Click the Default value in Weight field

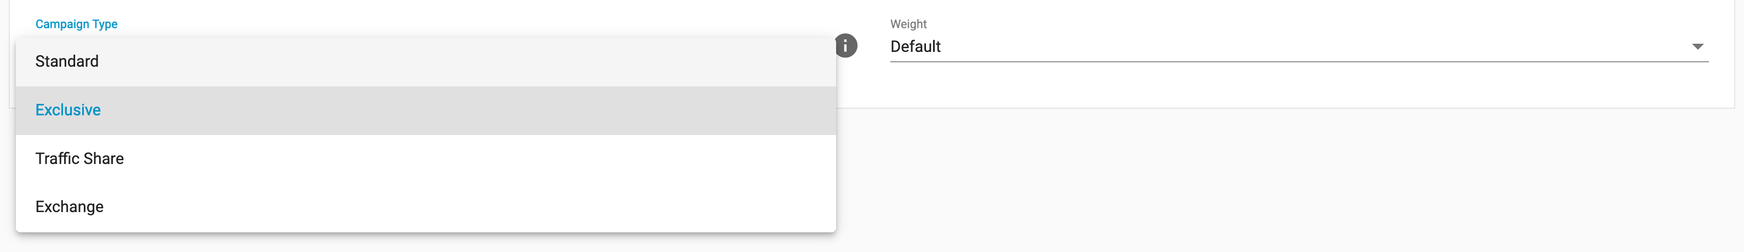click(x=916, y=46)
